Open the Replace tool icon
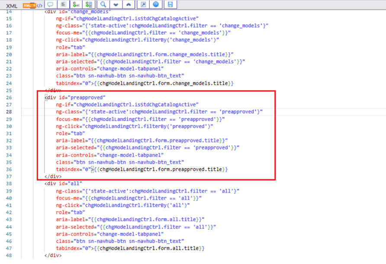Image resolution: width=386 pixels, height=264 pixels. (x=76, y=4)
